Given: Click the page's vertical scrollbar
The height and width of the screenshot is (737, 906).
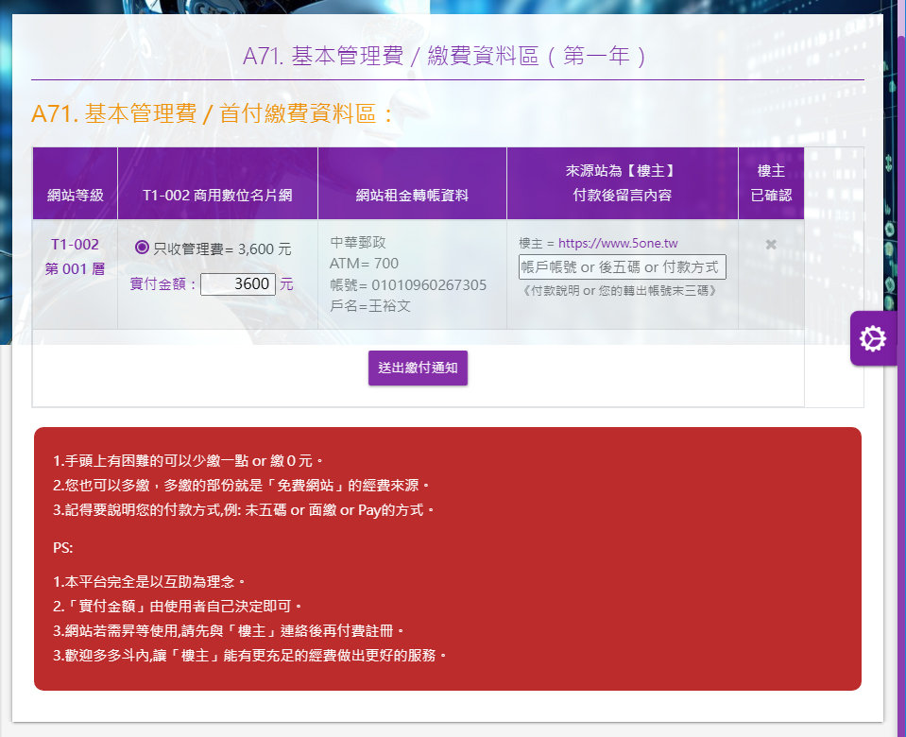Looking at the screenshot, I should 900,378.
